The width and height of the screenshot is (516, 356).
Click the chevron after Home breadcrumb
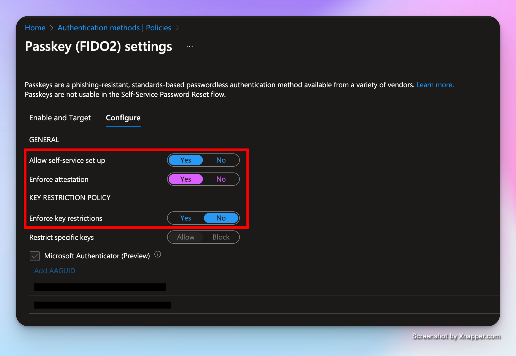point(51,28)
